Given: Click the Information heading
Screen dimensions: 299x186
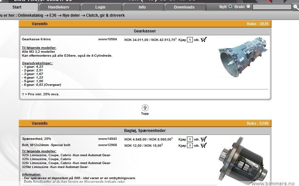Looking at the screenshot, I should click(x=31, y=174).
